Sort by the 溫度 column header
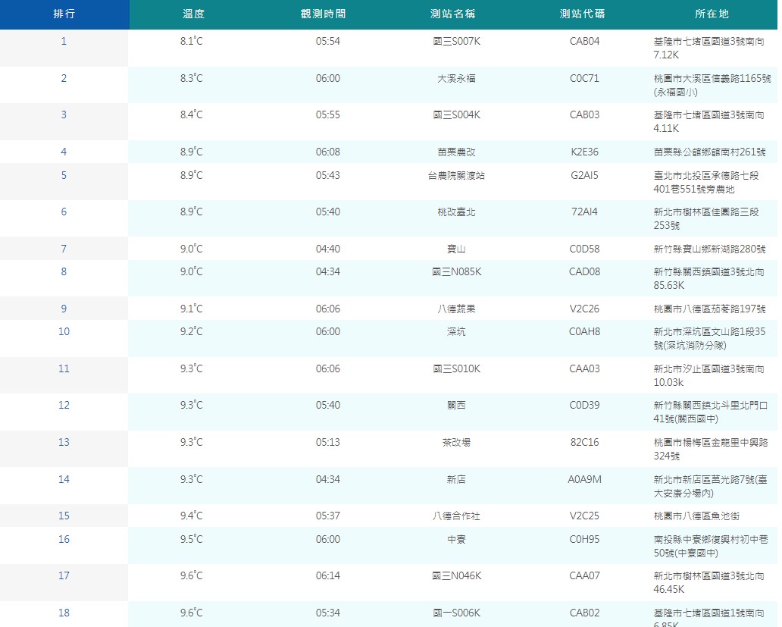 (x=193, y=14)
